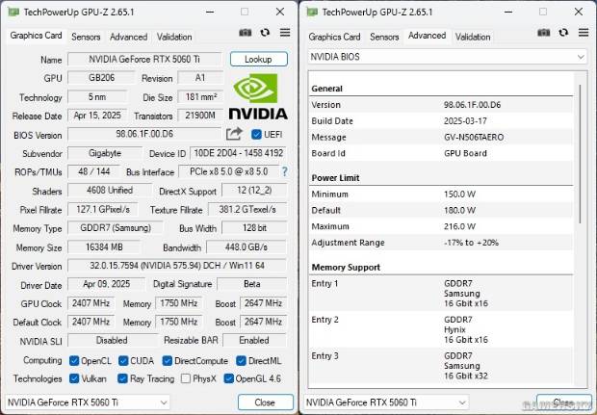Toggle the OpenGL 4.6 checkbox
This screenshot has height=415, width=597.
tap(229, 378)
